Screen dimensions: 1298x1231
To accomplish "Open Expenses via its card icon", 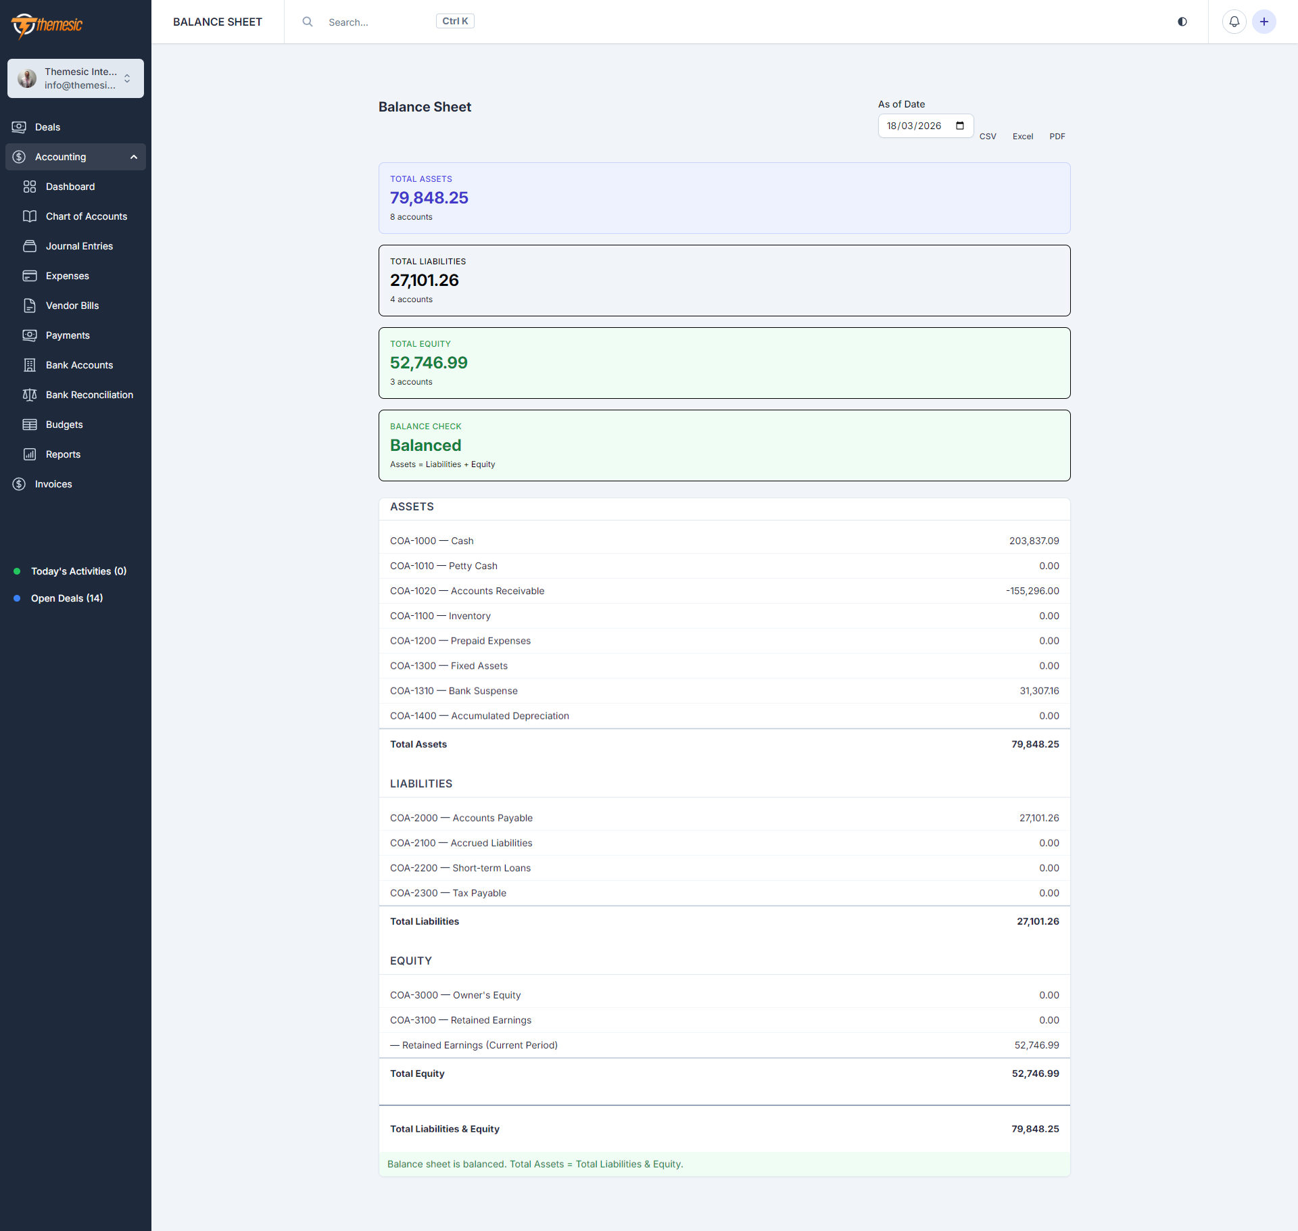I will tap(30, 276).
